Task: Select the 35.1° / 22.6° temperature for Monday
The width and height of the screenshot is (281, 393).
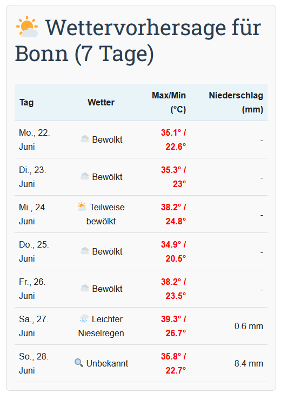Action: [x=173, y=139]
